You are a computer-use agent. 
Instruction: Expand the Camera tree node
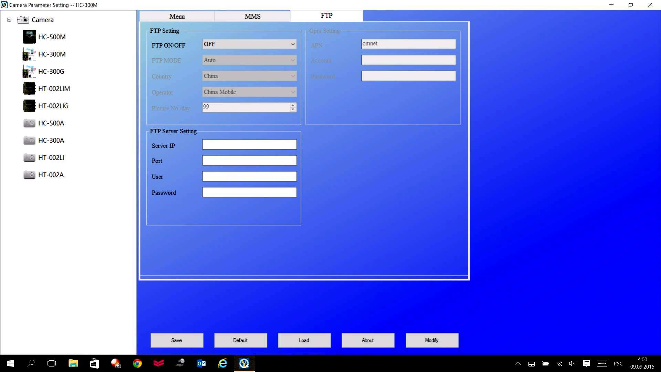point(9,20)
